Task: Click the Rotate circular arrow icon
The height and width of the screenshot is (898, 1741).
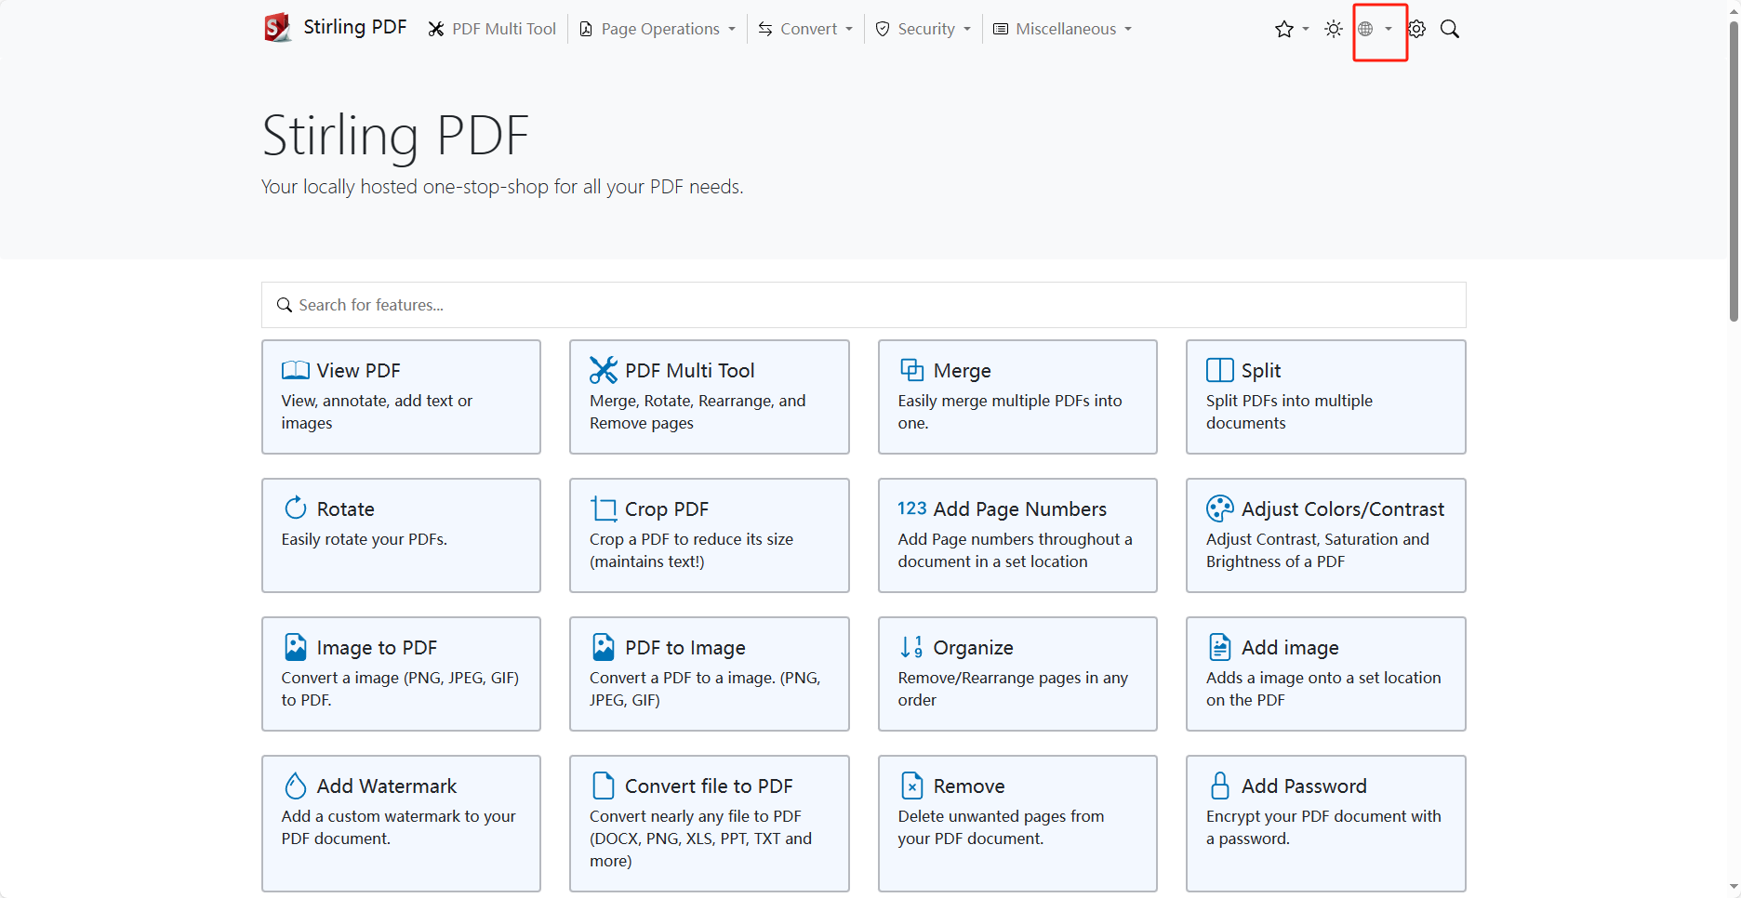Action: coord(296,508)
